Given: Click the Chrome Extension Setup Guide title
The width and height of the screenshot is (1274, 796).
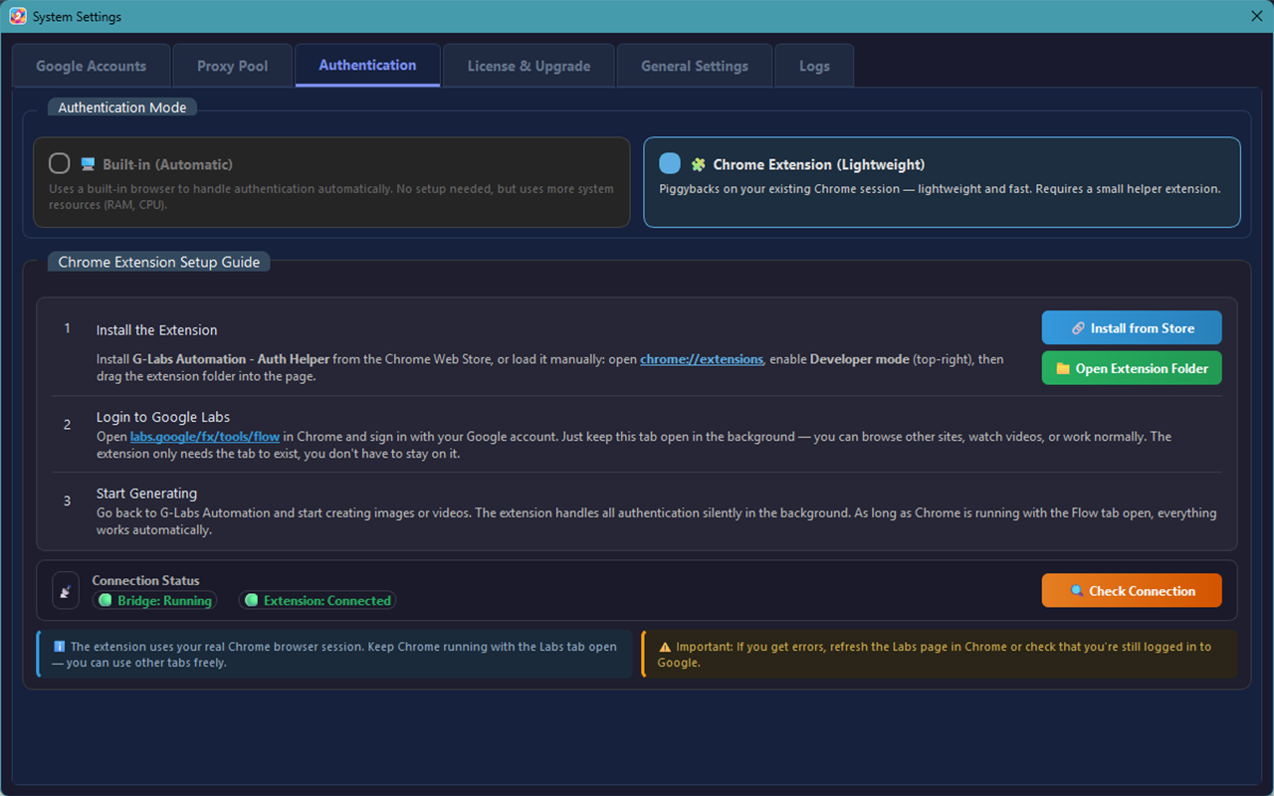Looking at the screenshot, I should tap(159, 263).
